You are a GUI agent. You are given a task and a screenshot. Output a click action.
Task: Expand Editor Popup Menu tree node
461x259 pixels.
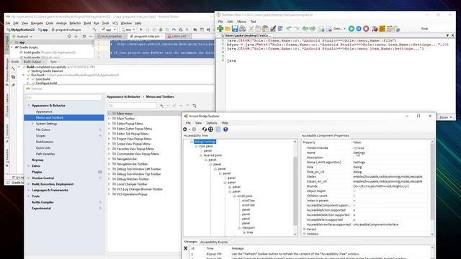point(109,124)
